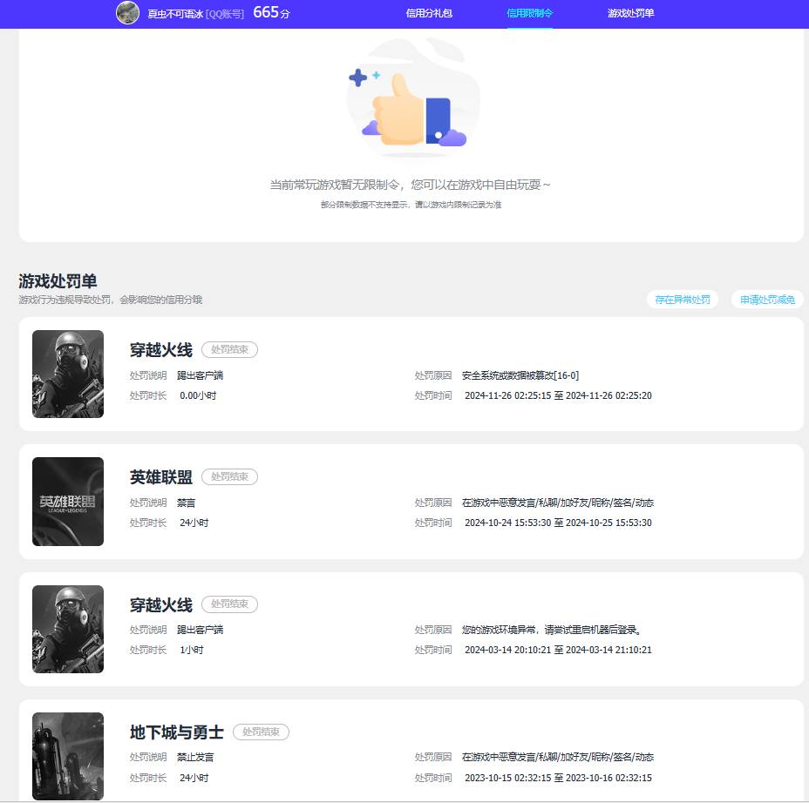Click the 地下城与勇士 game icon
The image size is (809, 803).
click(68, 756)
